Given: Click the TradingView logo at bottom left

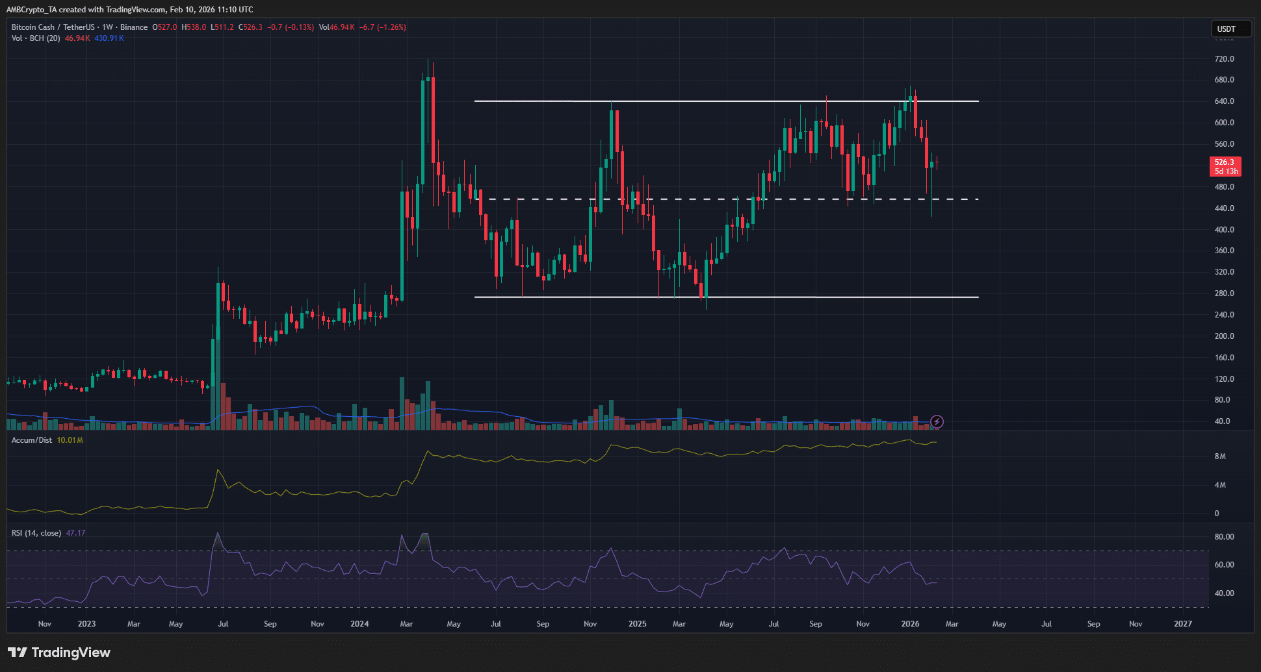Looking at the screenshot, I should 59,653.
